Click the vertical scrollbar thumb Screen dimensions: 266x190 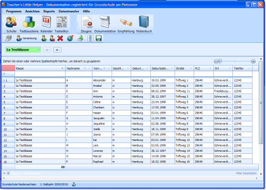[x=261, y=103]
